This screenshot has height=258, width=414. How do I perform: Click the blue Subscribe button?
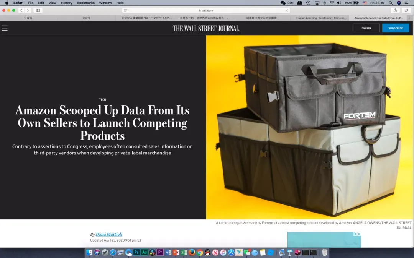tap(395, 28)
